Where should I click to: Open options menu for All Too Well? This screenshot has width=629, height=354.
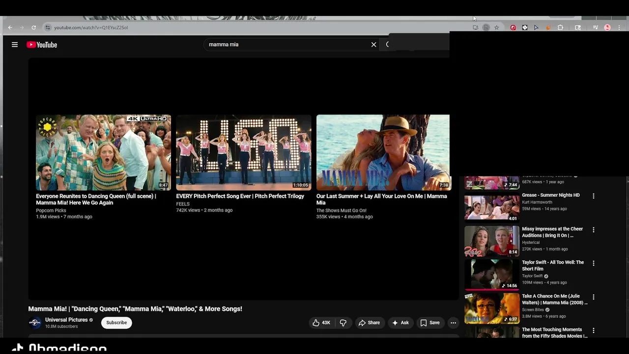click(x=593, y=263)
